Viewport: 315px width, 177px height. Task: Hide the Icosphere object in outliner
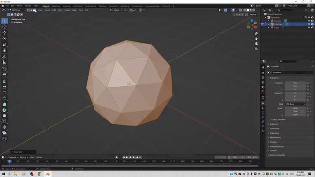tap(309, 24)
